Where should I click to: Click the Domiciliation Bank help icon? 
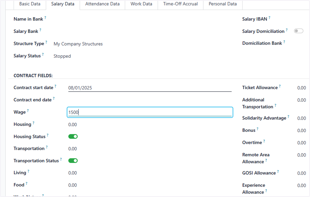tap(284, 41)
